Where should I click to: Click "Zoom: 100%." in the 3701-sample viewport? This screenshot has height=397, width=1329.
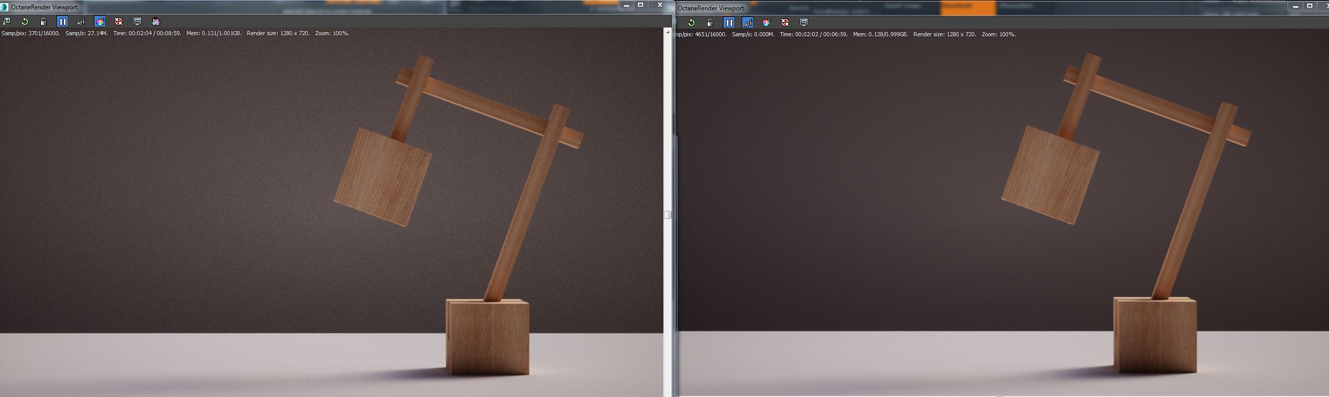point(332,33)
